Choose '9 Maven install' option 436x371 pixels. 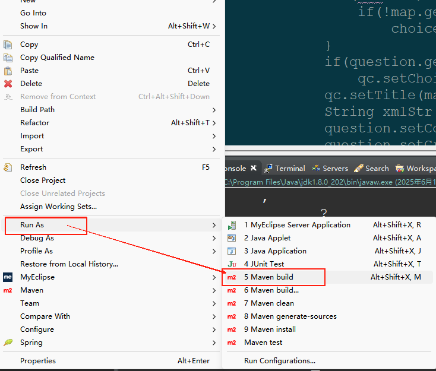(x=270, y=329)
